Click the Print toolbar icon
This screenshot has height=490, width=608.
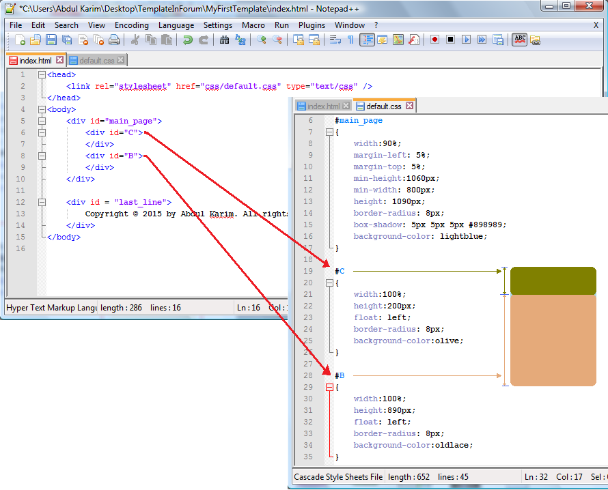(x=114, y=40)
